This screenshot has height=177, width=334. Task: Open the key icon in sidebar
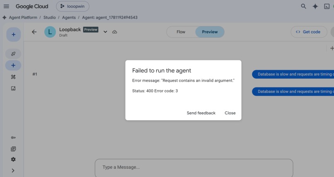[13, 137]
